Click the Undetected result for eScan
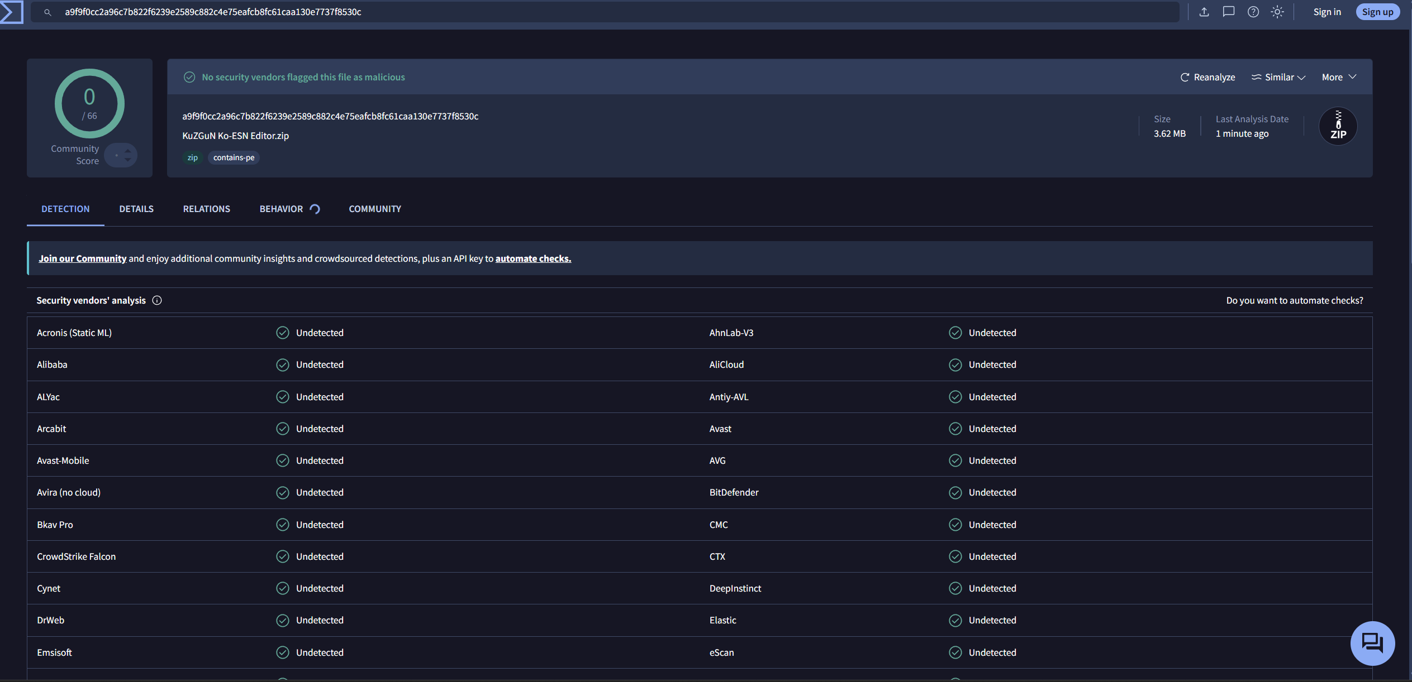The image size is (1412, 682). (992, 652)
